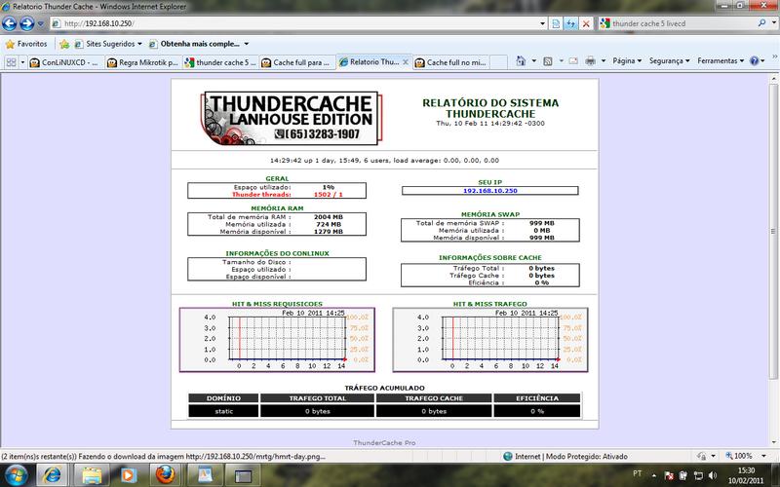This screenshot has width=780, height=487.
Task: Switch to the 'thunder cache 5 ...' tab
Action: pos(220,62)
